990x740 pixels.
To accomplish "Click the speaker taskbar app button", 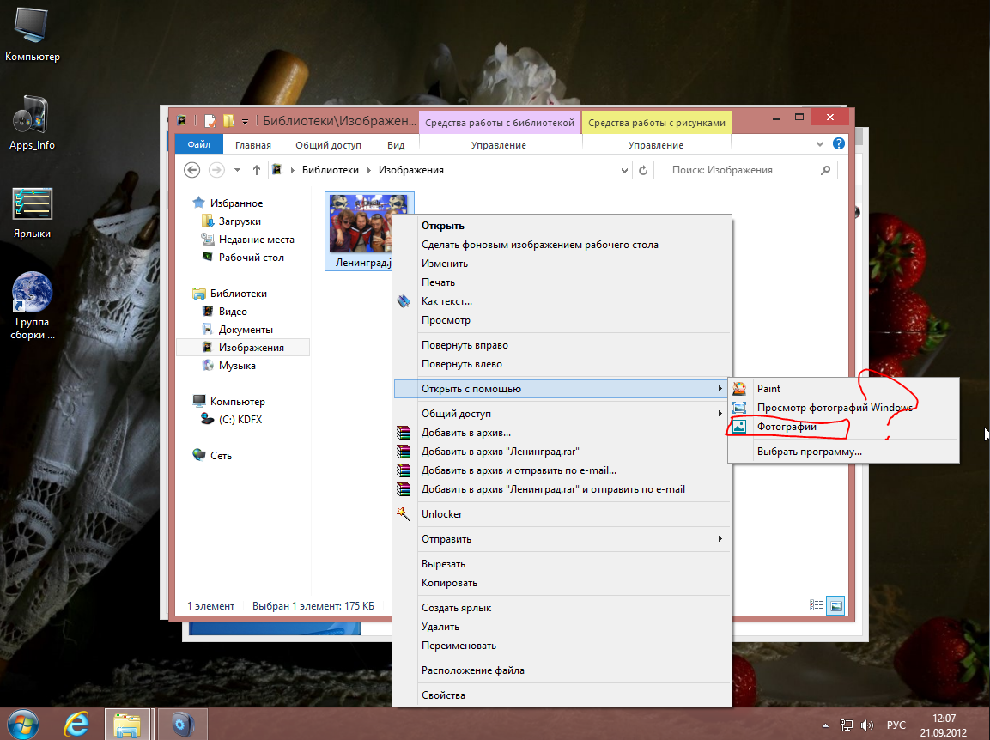I will pos(182,724).
